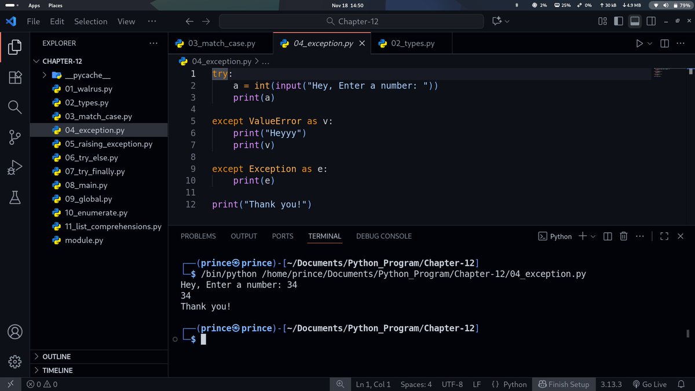This screenshot has width=695, height=391.
Task: Go back with the navigation arrow
Action: pyautogui.click(x=189, y=21)
